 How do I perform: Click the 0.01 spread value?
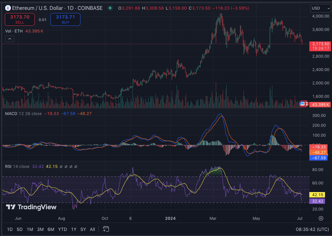pyautogui.click(x=42, y=20)
